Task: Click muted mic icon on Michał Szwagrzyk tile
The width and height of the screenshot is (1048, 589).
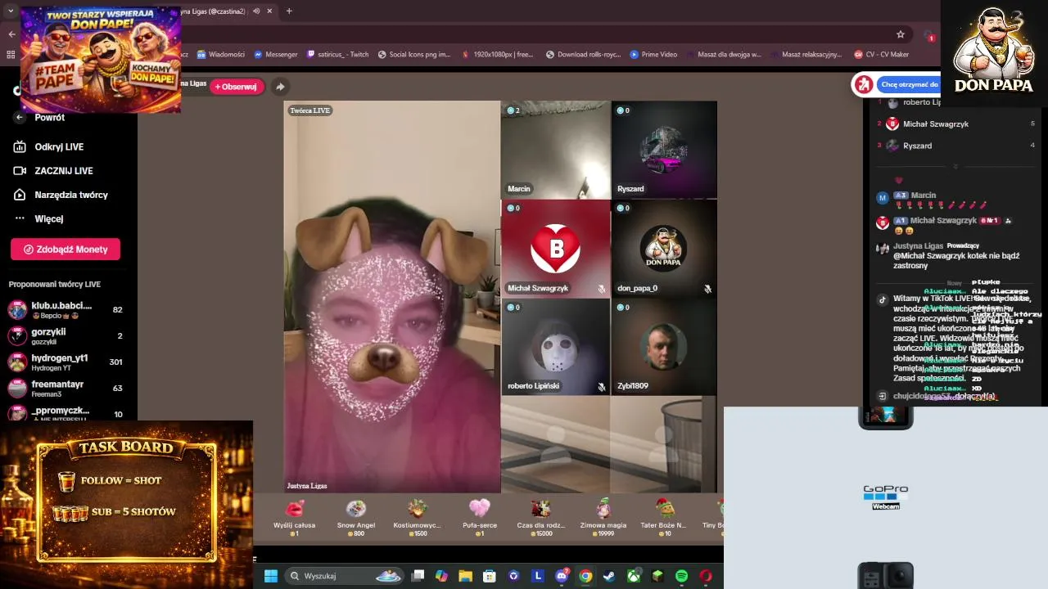Action: coord(602,289)
